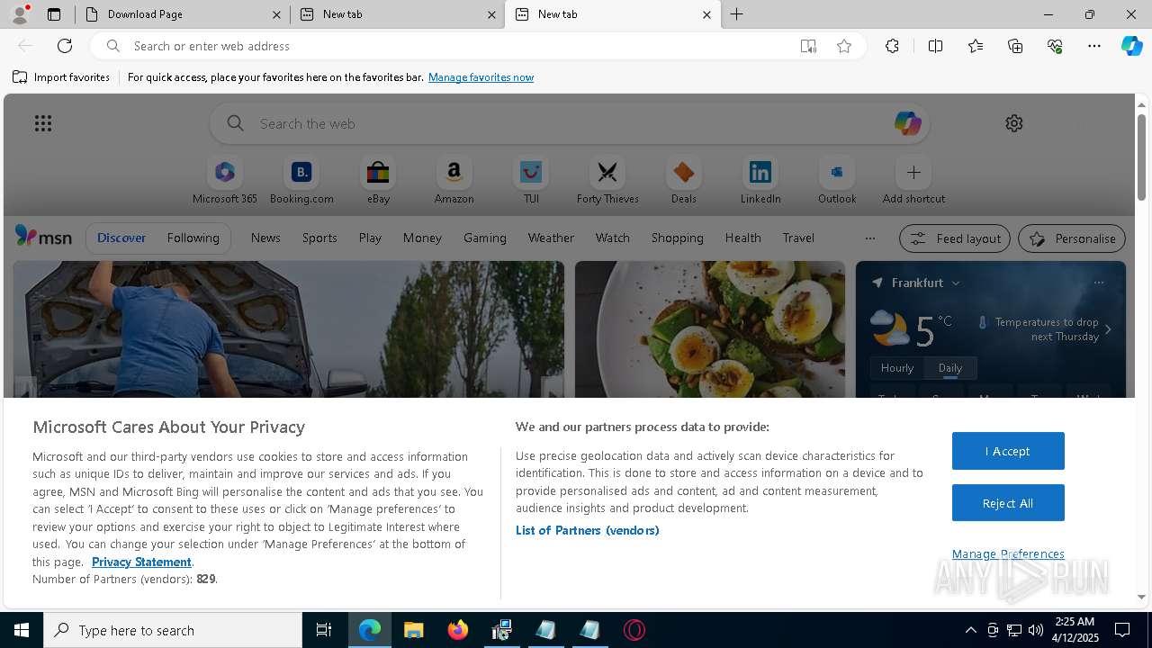Show hidden system tray icons
This screenshot has height=648, width=1152.
point(970,630)
